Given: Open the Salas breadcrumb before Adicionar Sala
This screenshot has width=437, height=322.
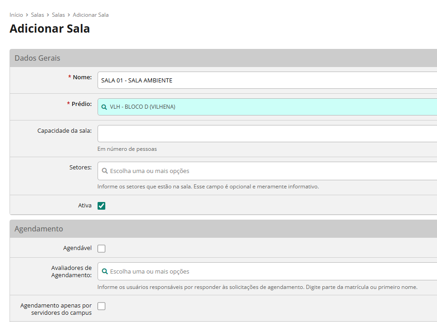Looking at the screenshot, I should pyautogui.click(x=58, y=15).
